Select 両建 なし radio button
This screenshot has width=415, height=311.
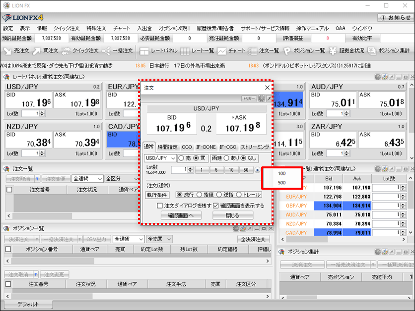(x=243, y=158)
